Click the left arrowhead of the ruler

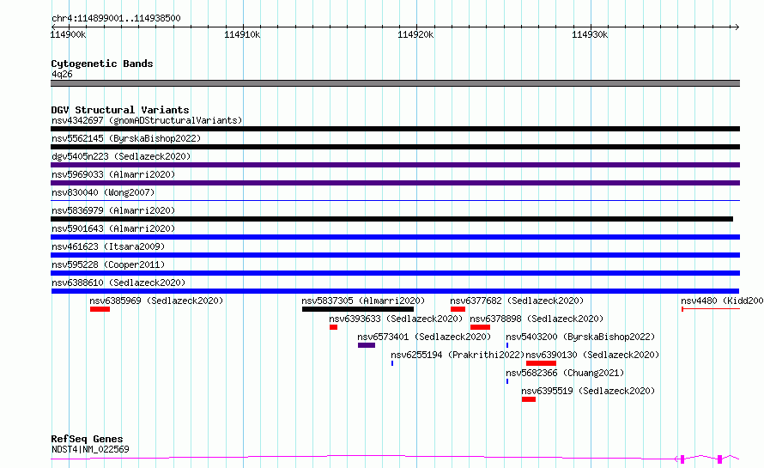click(x=53, y=27)
